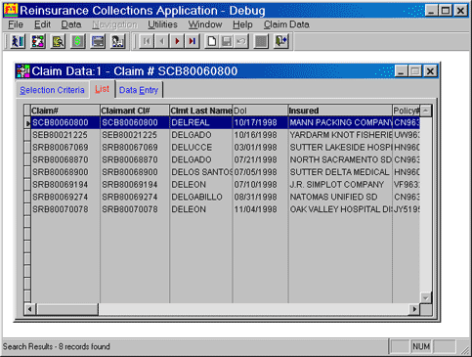Sort by the Claim# column header

tap(65, 111)
